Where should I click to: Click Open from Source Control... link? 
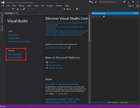[20, 41]
